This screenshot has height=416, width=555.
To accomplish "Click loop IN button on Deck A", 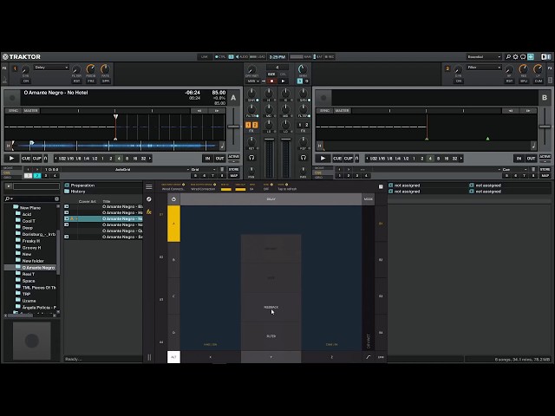I will 208,159.
